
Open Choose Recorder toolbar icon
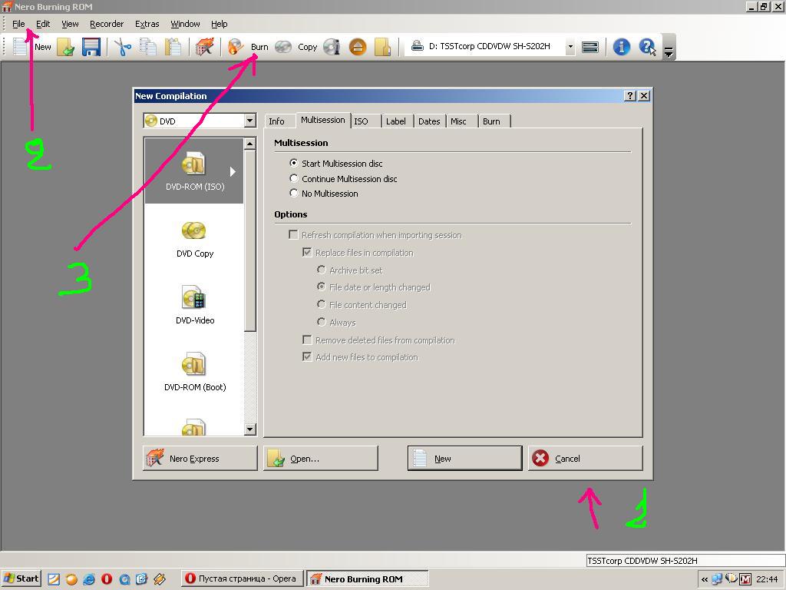pos(590,47)
